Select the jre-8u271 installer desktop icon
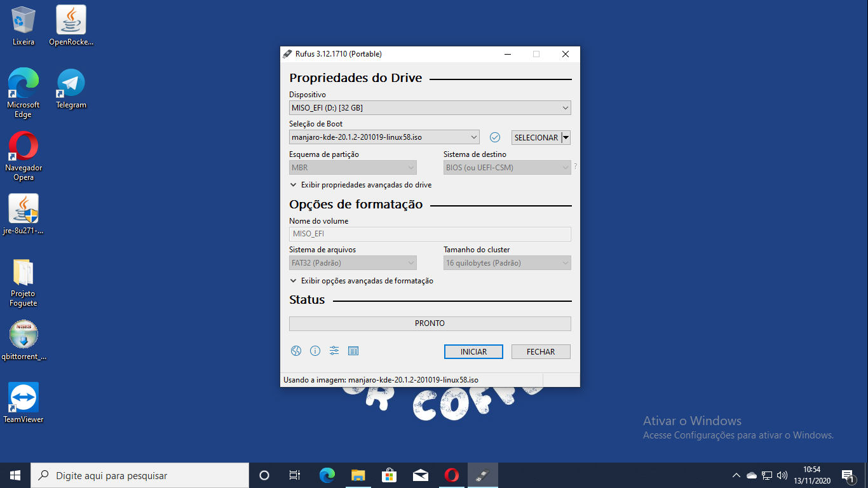Image resolution: width=868 pixels, height=488 pixels. click(24, 214)
